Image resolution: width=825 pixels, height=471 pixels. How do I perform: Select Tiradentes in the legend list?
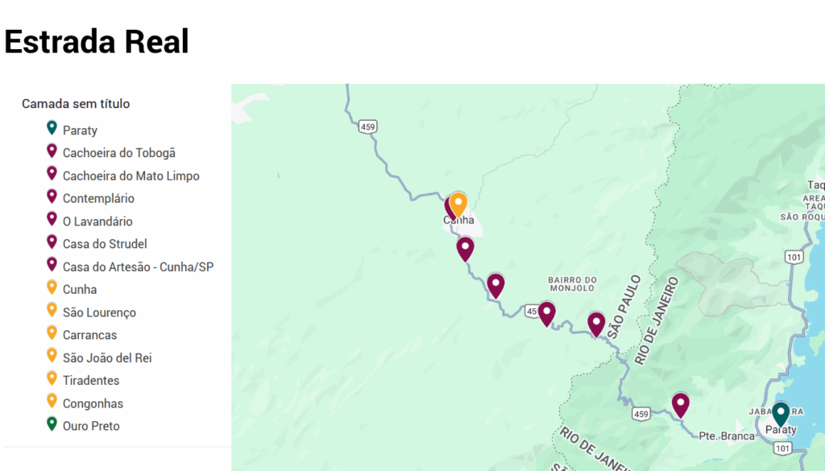point(91,380)
